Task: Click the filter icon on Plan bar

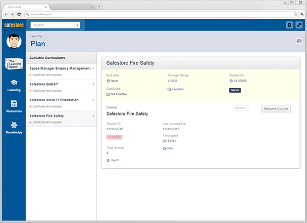Action: [x=299, y=41]
